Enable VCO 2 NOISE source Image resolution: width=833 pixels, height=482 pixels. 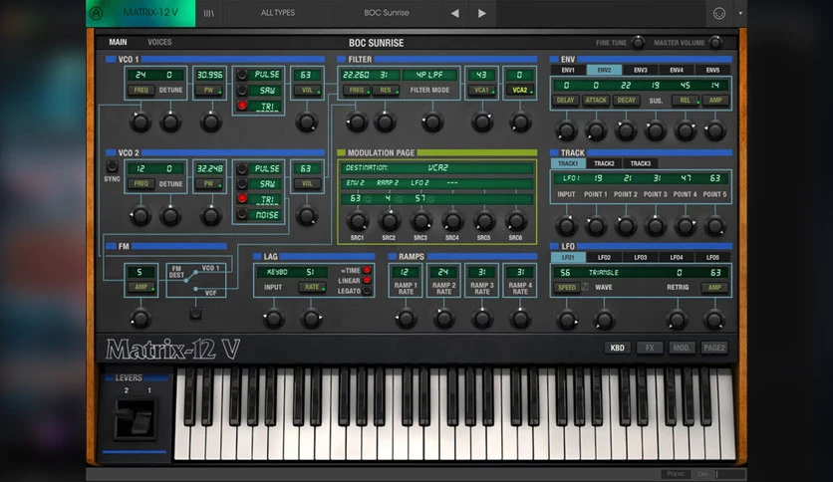242,214
